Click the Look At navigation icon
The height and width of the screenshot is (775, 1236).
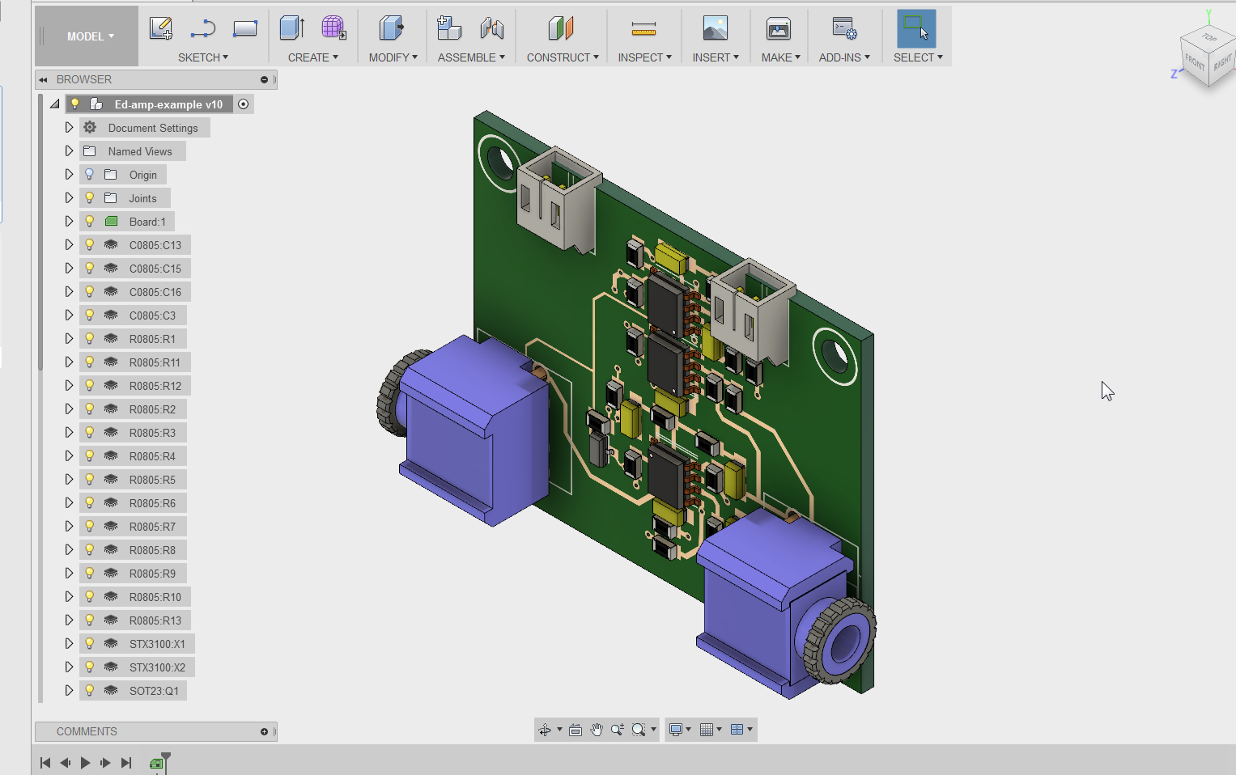click(x=575, y=729)
